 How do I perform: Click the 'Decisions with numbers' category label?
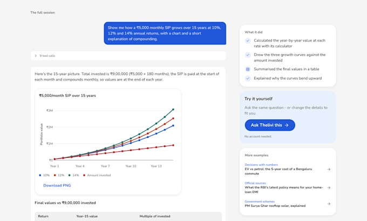click(x=261, y=165)
